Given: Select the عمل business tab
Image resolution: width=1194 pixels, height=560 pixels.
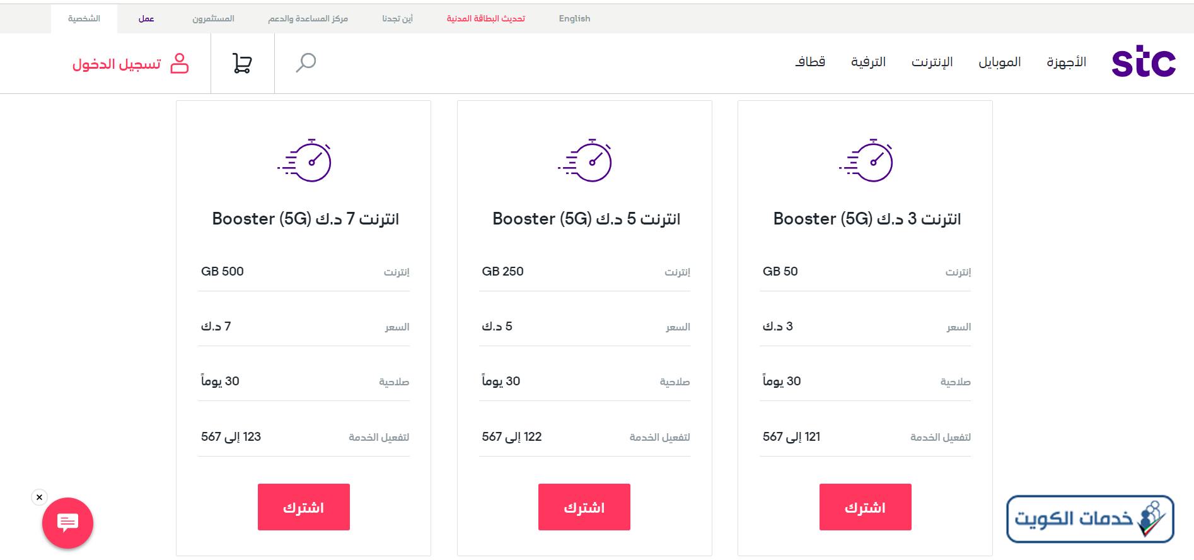Looking at the screenshot, I should coord(146,18).
